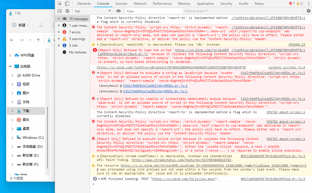Open the Memory tab

(x=184, y=4)
